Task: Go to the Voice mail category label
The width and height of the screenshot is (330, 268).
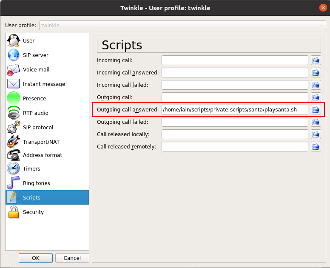Action: [36, 69]
